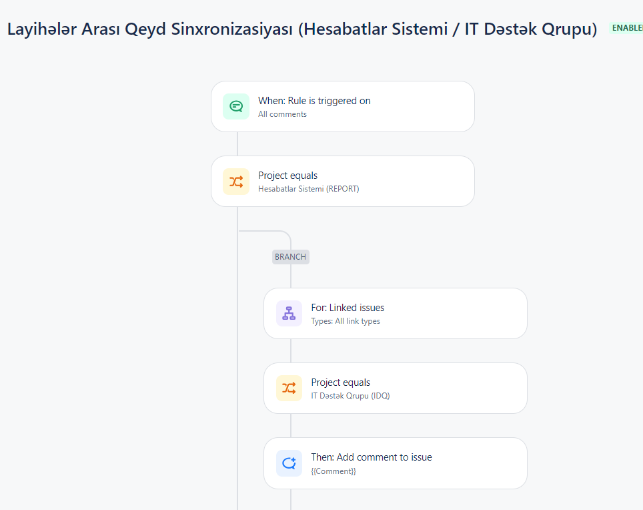The image size is (643, 510).
Task: Click the comment trigger icon
Action: pyautogui.click(x=236, y=107)
